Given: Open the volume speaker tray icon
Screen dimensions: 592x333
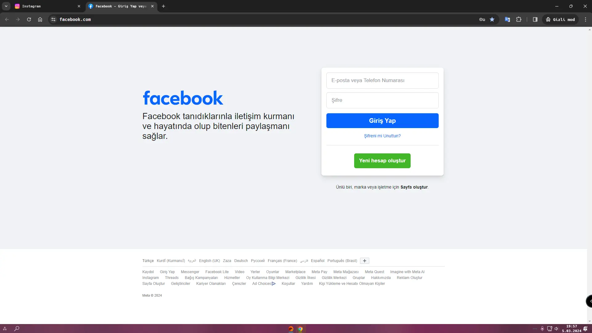Looking at the screenshot, I should click(557, 329).
